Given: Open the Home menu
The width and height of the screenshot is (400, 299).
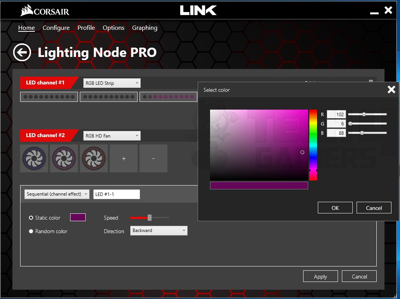Looking at the screenshot, I should pos(26,28).
